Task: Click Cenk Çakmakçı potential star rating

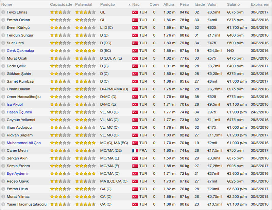Action: click(85, 50)
